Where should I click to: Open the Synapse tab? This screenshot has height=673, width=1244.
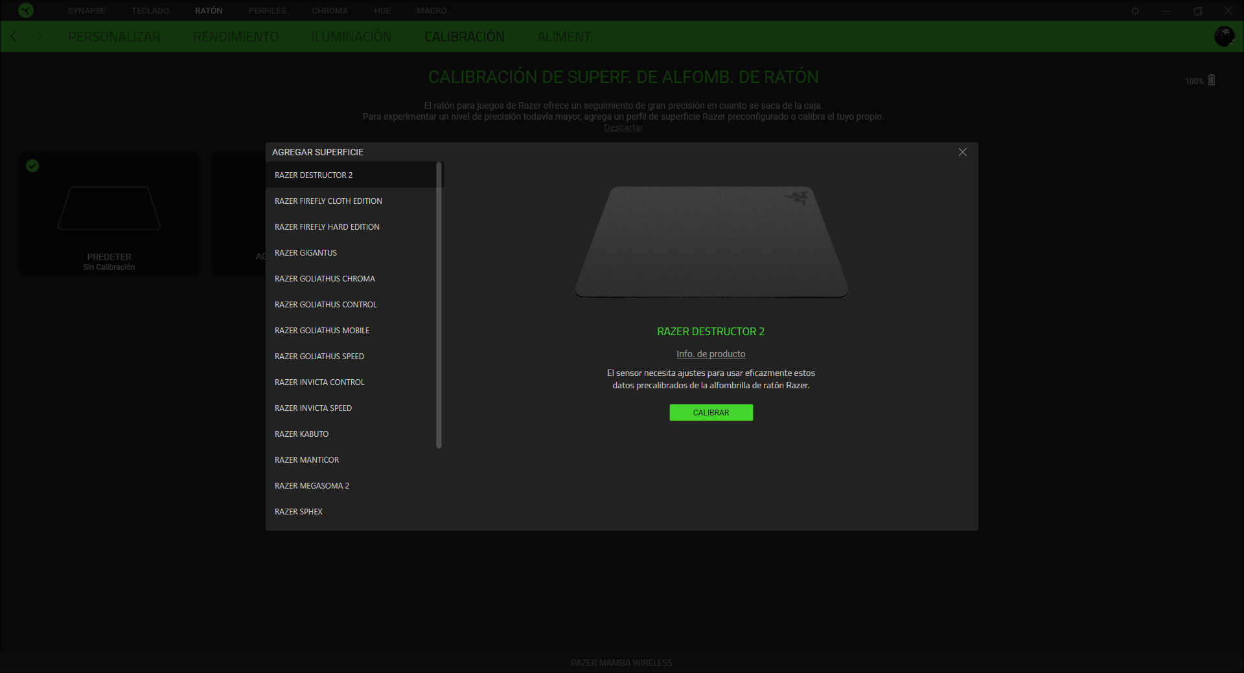87,11
